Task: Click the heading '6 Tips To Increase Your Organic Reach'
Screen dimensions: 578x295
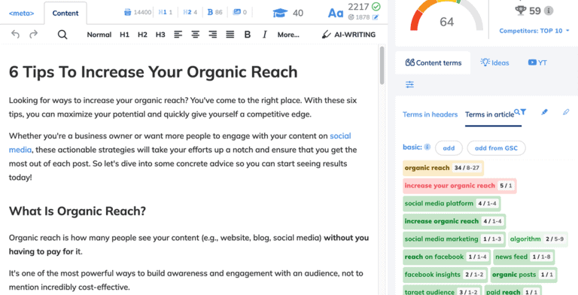Action: click(x=153, y=72)
